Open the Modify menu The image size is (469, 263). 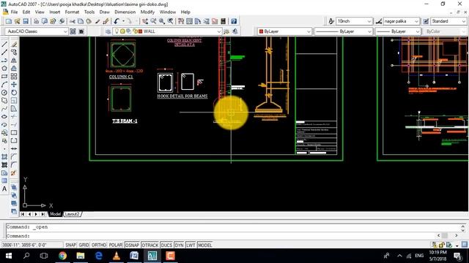147,12
